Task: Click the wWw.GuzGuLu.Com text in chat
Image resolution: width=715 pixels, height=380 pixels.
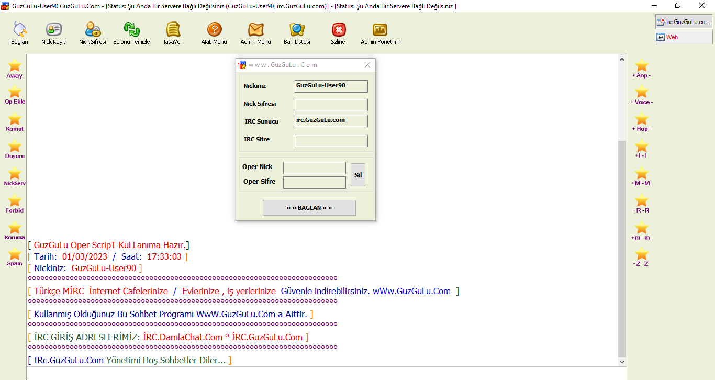Action: (x=411, y=291)
